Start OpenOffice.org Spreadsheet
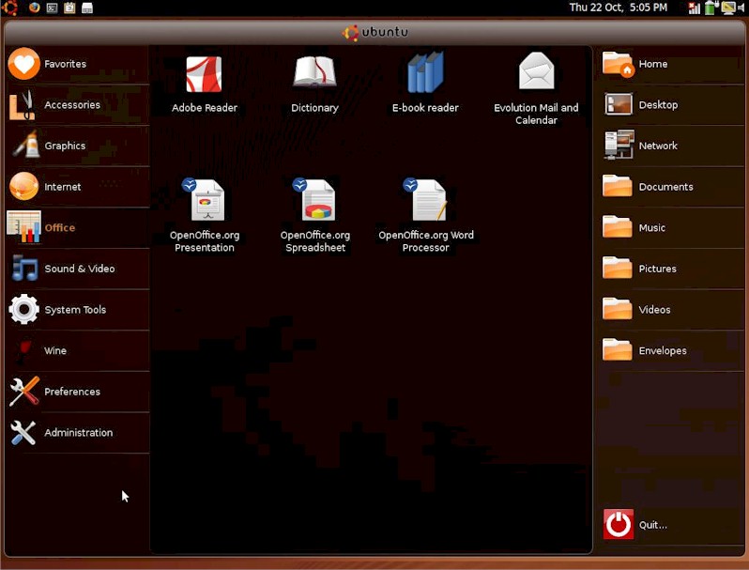This screenshot has height=570, width=749. [314, 215]
